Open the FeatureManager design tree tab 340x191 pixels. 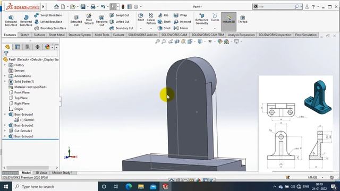point(7,47)
